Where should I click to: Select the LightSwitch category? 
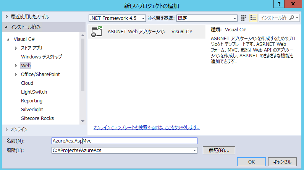pyautogui.click(x=34, y=92)
